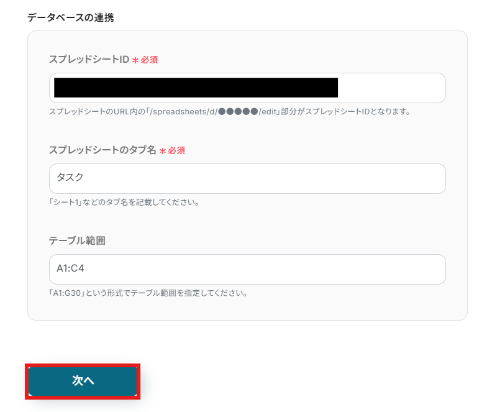Click the '/spreadsheets/d/' path text in hint

click(188, 112)
